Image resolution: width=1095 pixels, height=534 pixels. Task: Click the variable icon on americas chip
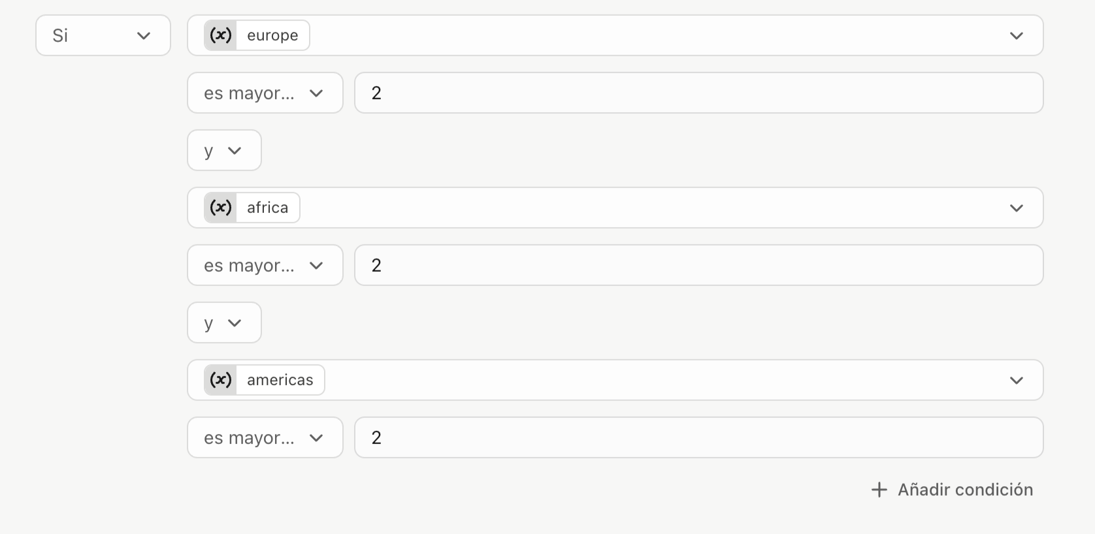click(220, 380)
